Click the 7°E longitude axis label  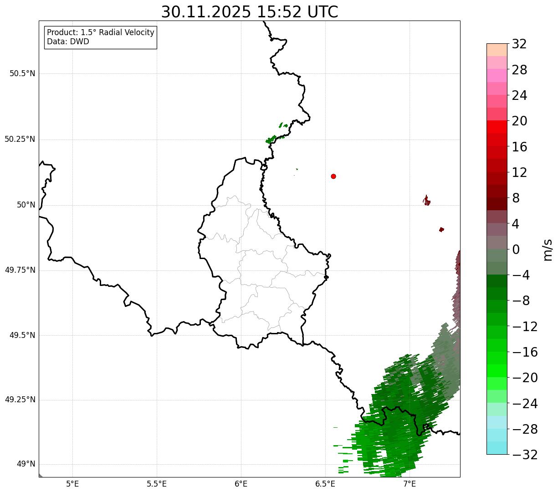coord(410,483)
